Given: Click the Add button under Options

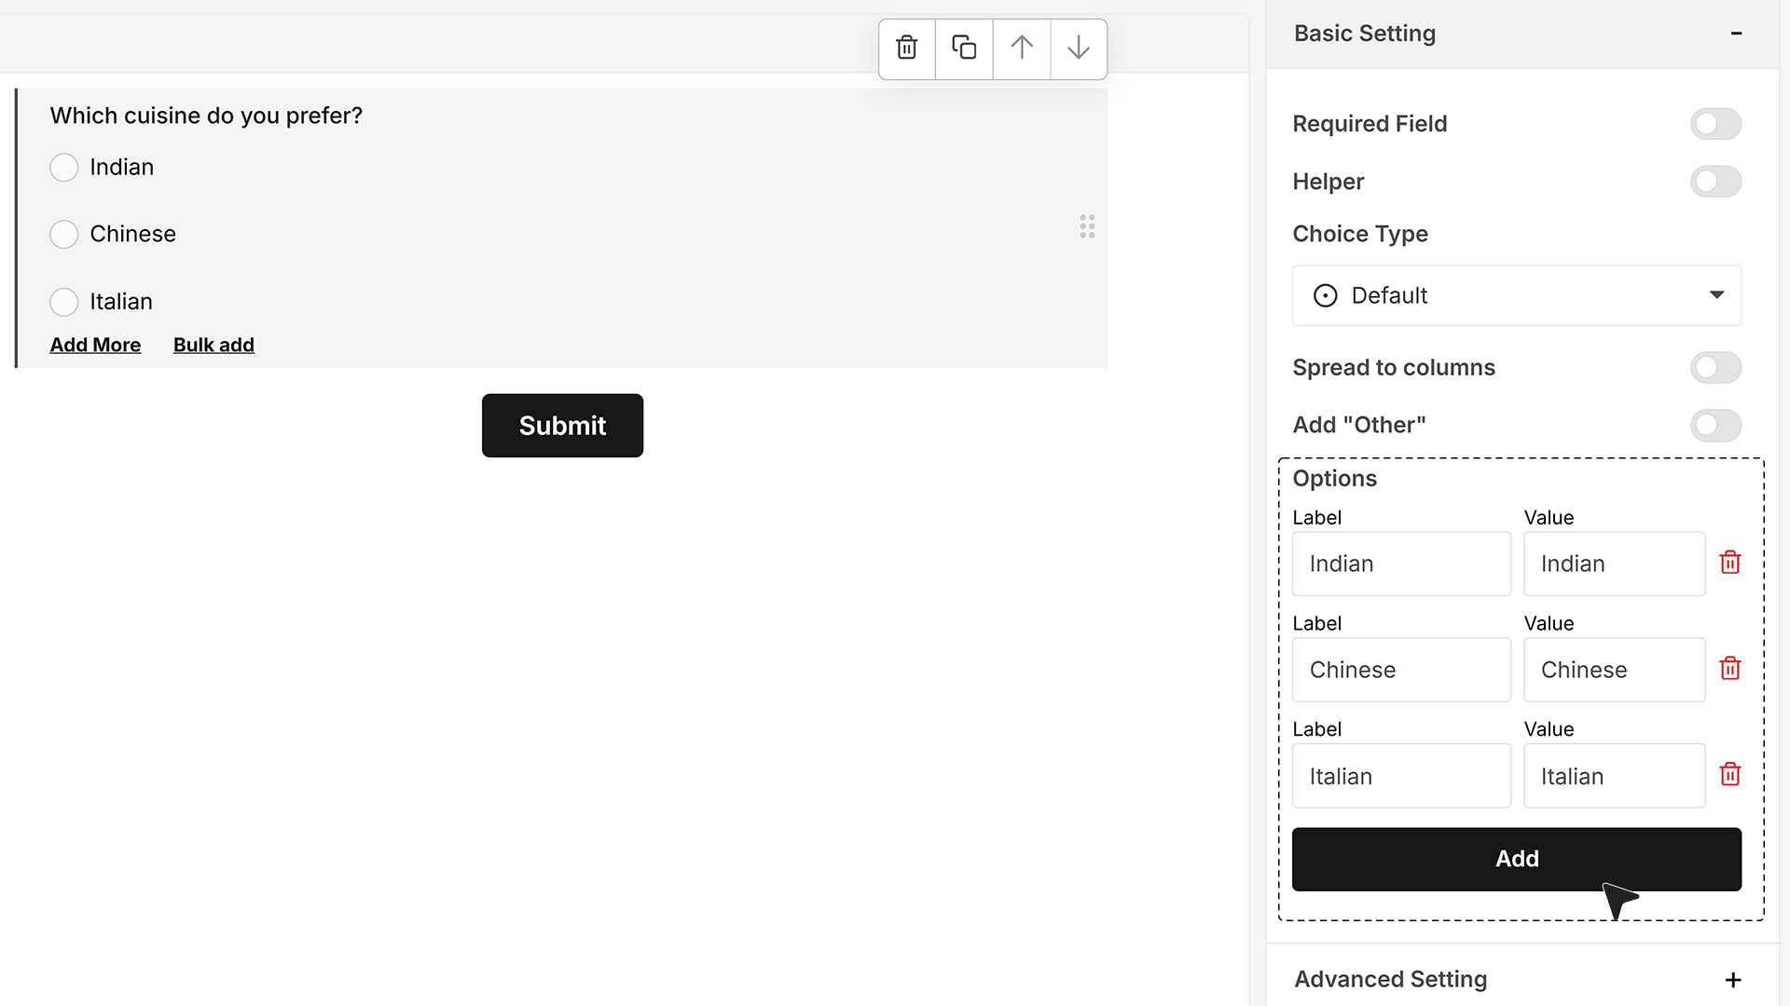Looking at the screenshot, I should click(x=1517, y=859).
